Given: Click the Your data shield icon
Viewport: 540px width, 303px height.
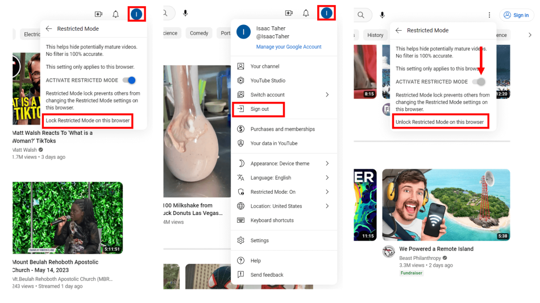Looking at the screenshot, I should click(241, 143).
